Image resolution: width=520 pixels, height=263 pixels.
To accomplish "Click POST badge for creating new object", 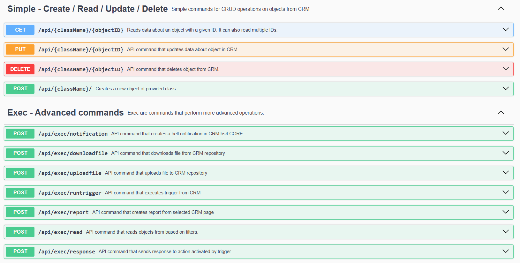I will [x=20, y=89].
